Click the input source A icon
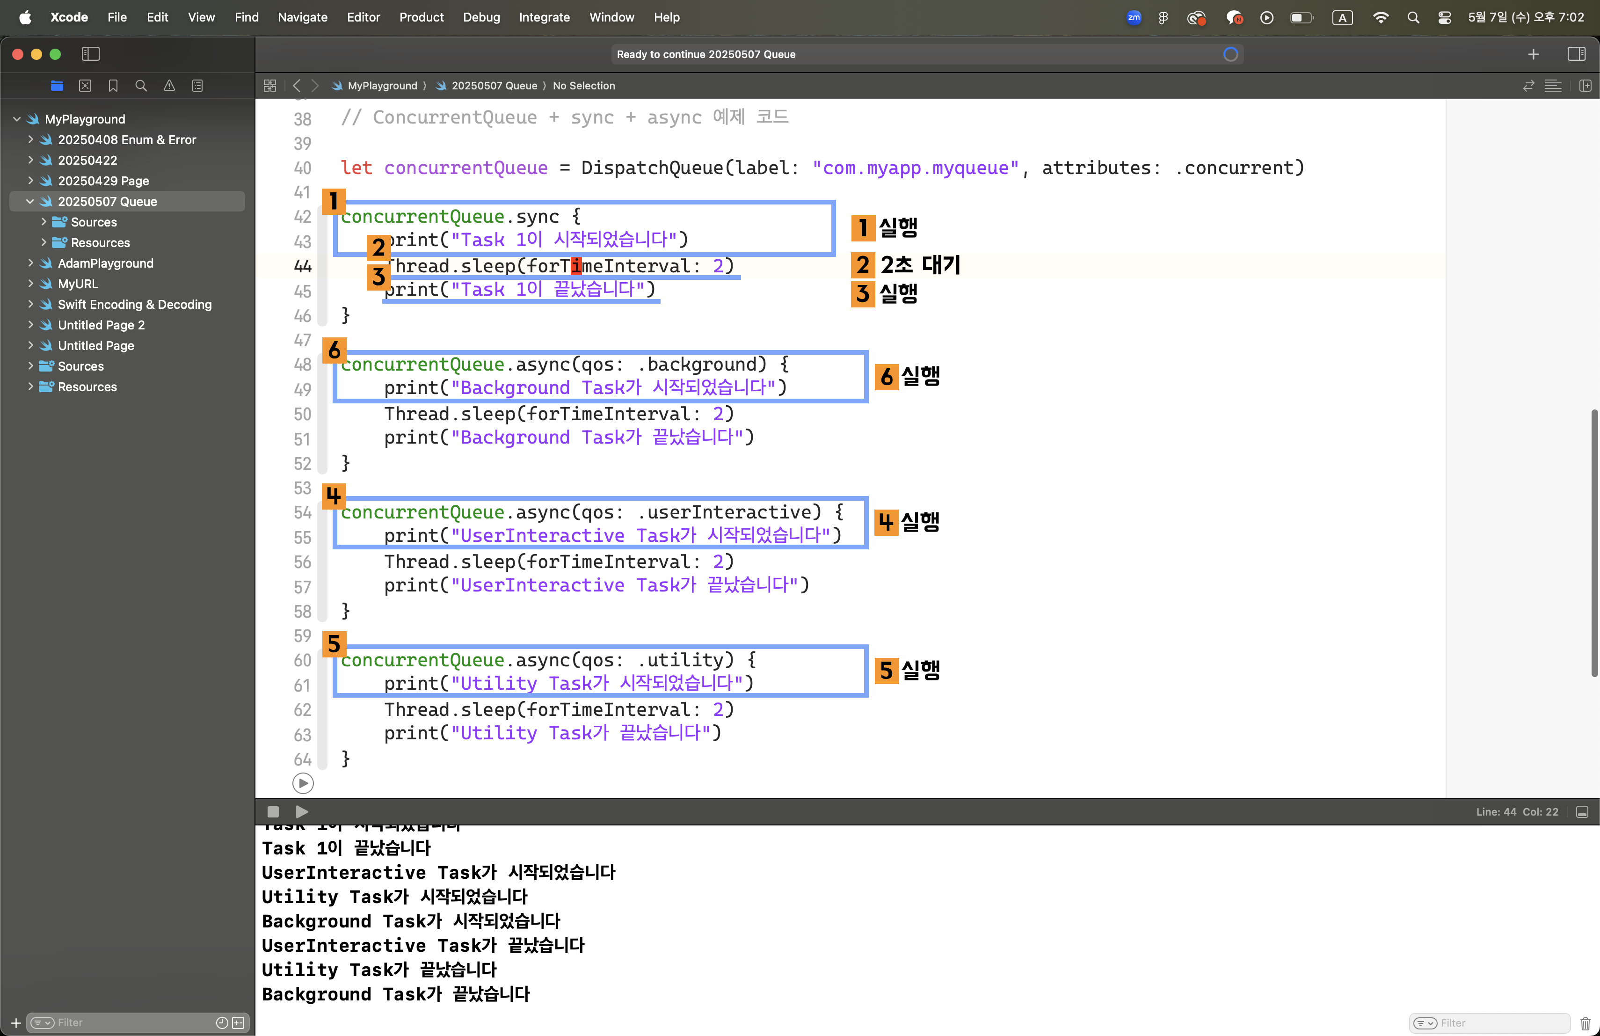This screenshot has height=1036, width=1600. click(1342, 17)
